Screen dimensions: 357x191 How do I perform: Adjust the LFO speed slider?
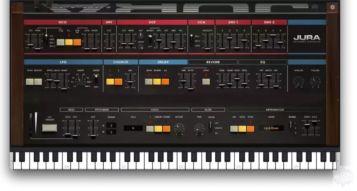49,80
